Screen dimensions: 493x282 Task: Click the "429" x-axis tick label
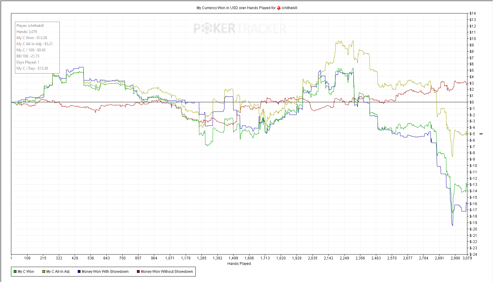click(x=75, y=258)
